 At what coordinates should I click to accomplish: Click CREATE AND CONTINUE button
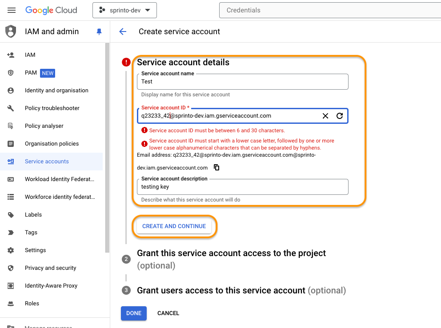174,226
